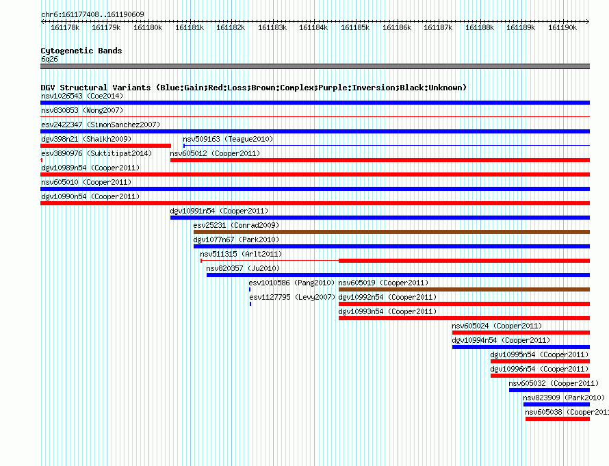Select the 6q26 band label
The height and width of the screenshot is (466, 609).
(x=49, y=59)
